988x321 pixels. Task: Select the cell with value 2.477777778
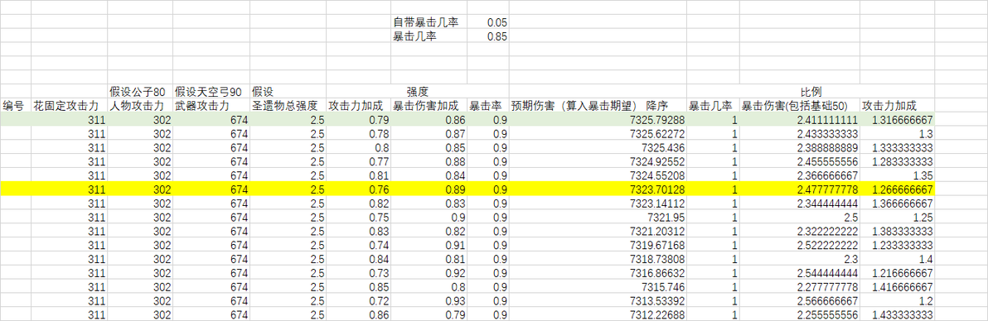click(x=800, y=188)
